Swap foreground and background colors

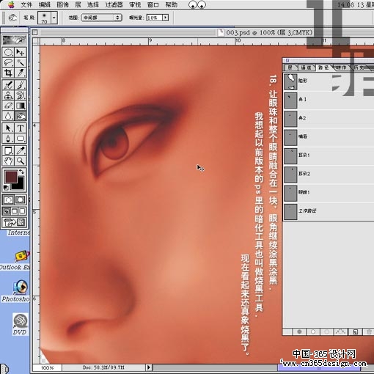(x=22, y=172)
